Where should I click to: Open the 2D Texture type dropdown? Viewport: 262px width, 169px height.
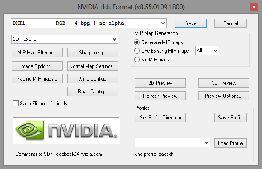point(65,39)
